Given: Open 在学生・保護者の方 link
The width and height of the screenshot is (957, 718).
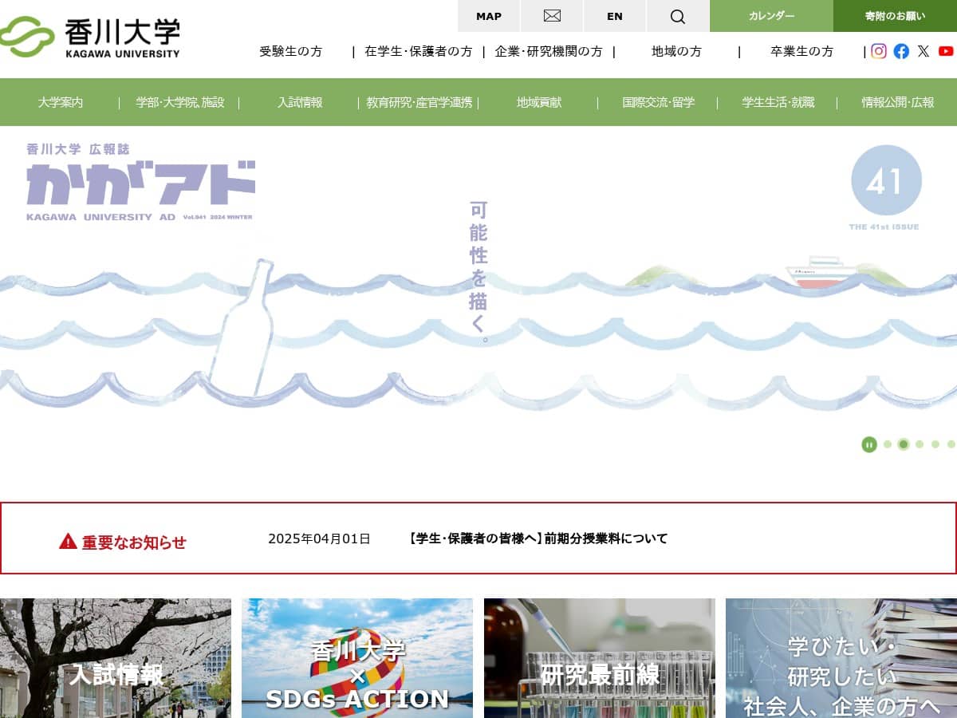Looking at the screenshot, I should (x=419, y=51).
